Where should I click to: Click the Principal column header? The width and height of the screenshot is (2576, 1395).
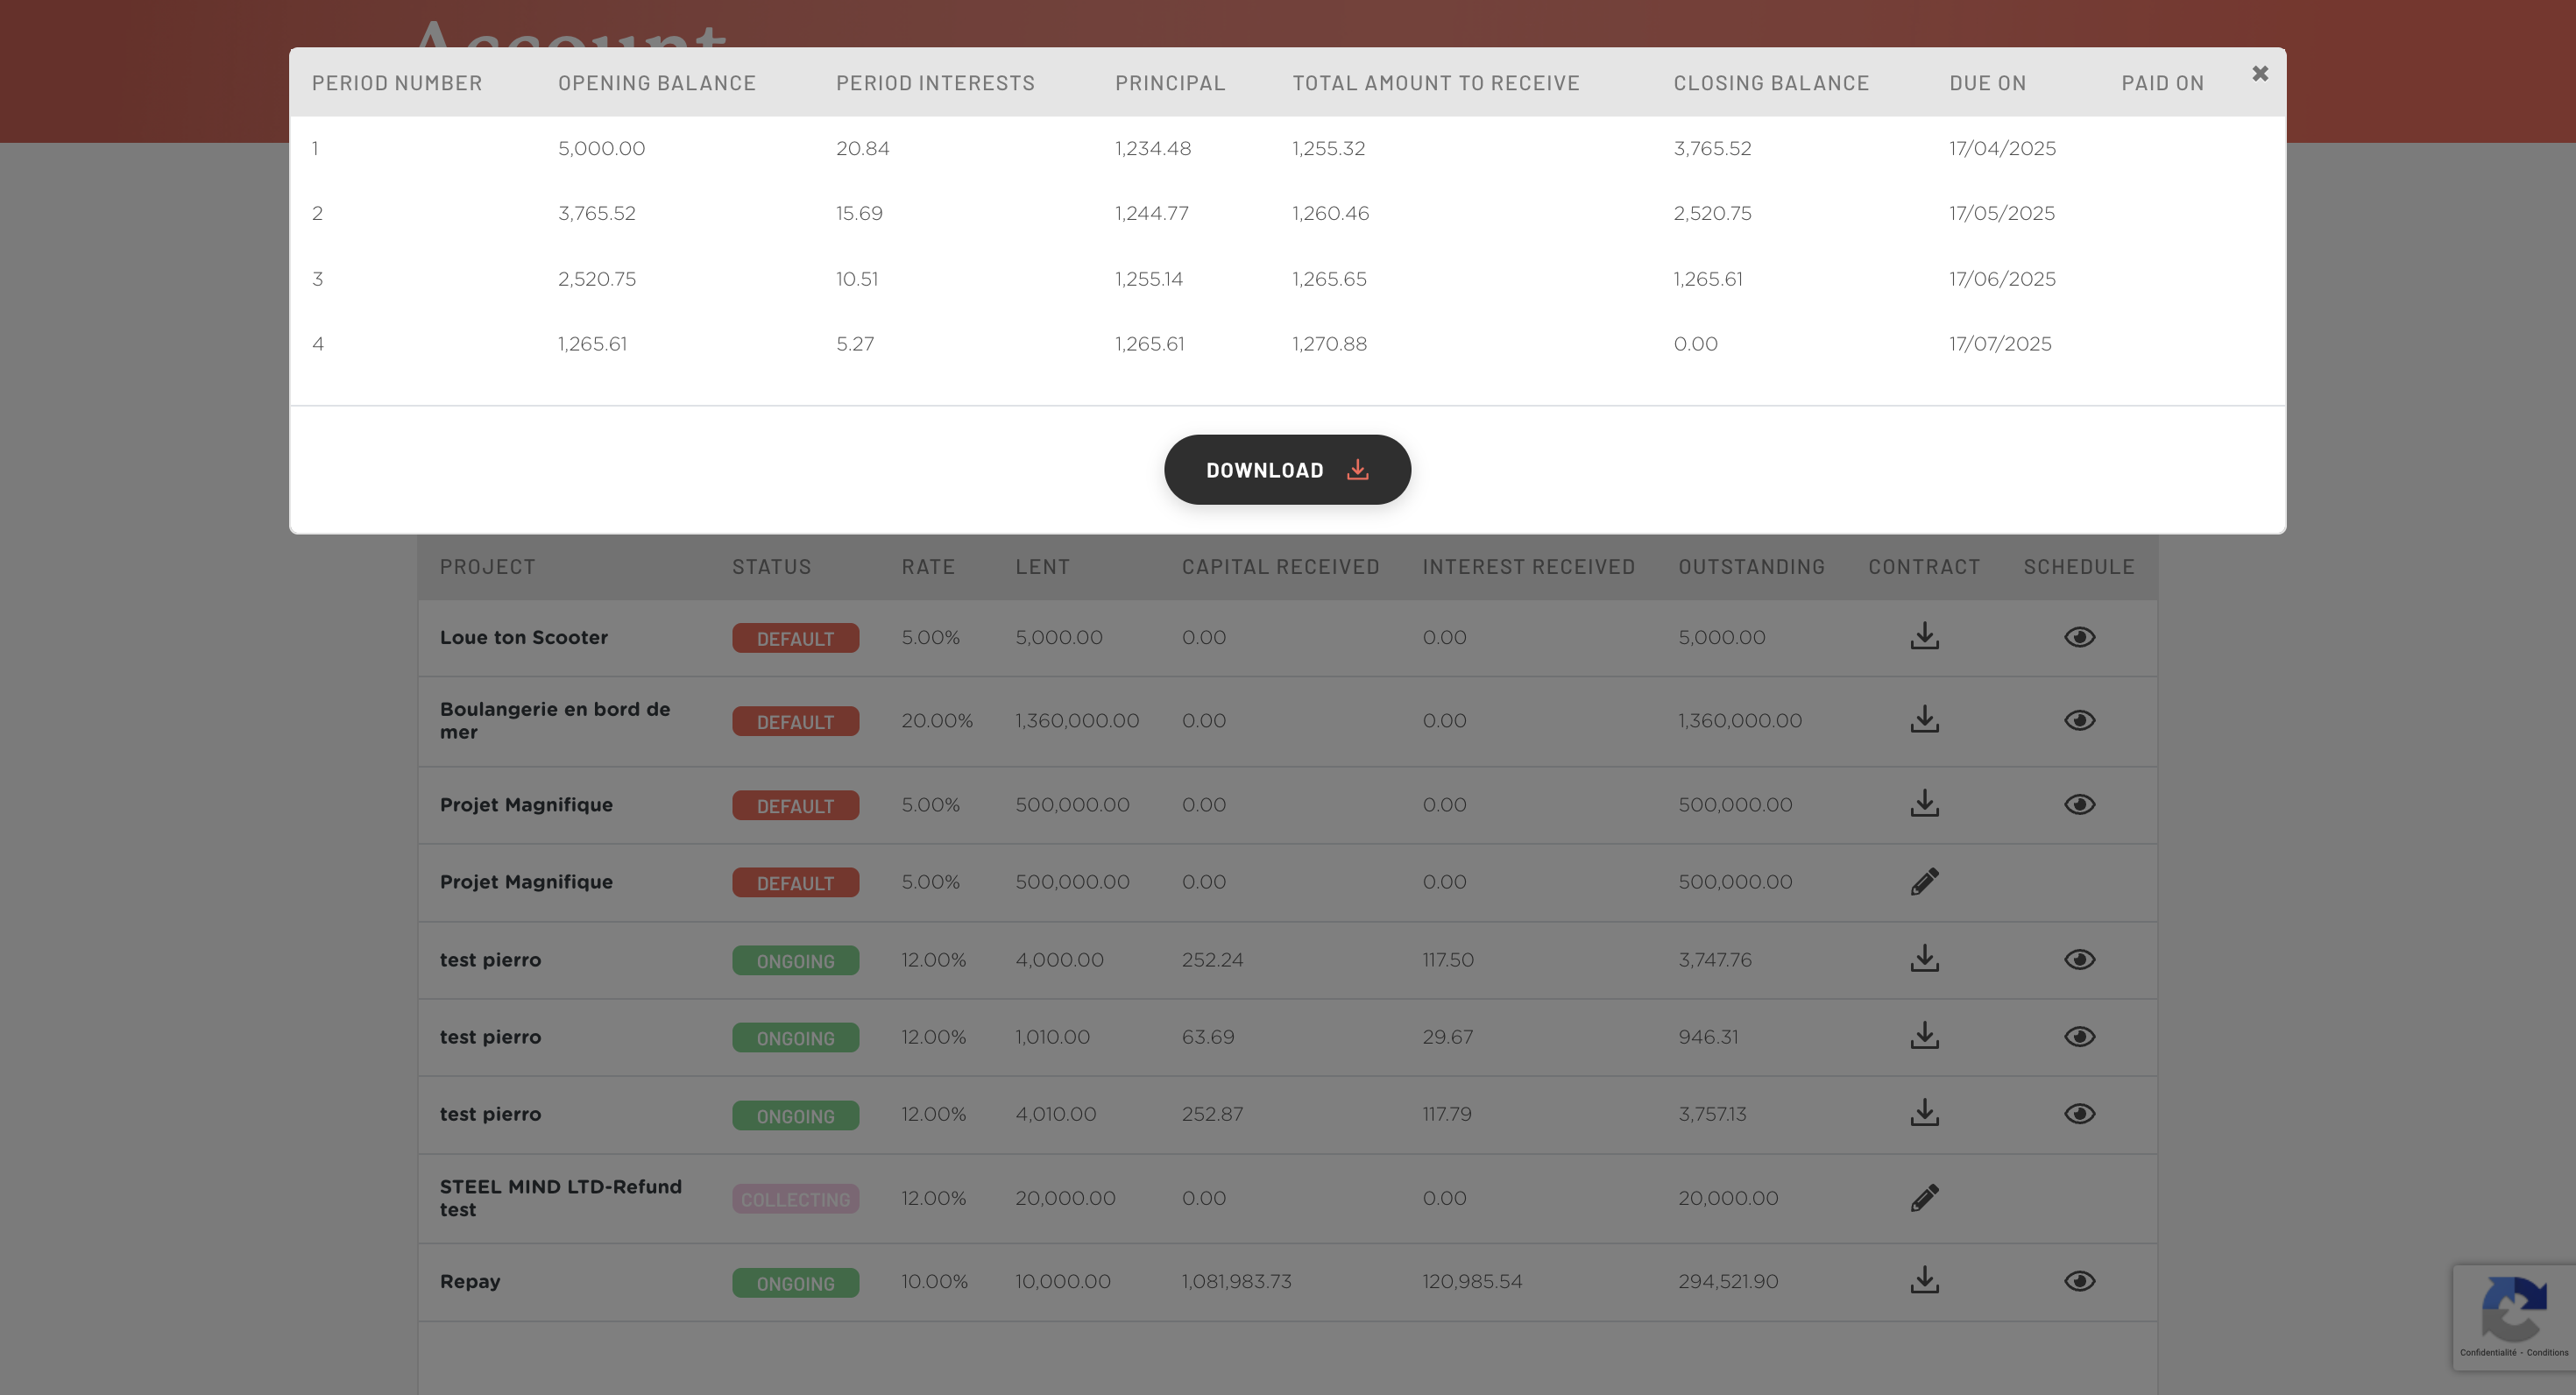click(1170, 83)
